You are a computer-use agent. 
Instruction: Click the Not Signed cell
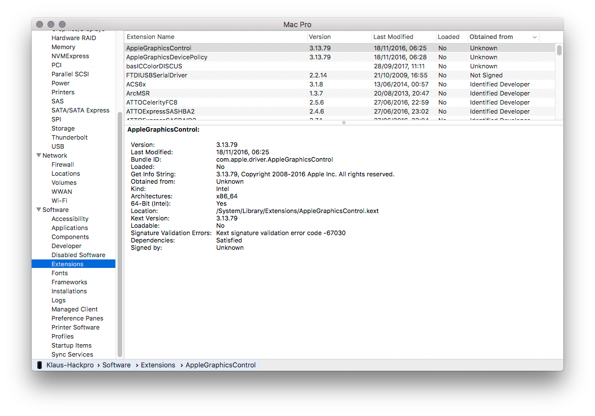(486, 76)
